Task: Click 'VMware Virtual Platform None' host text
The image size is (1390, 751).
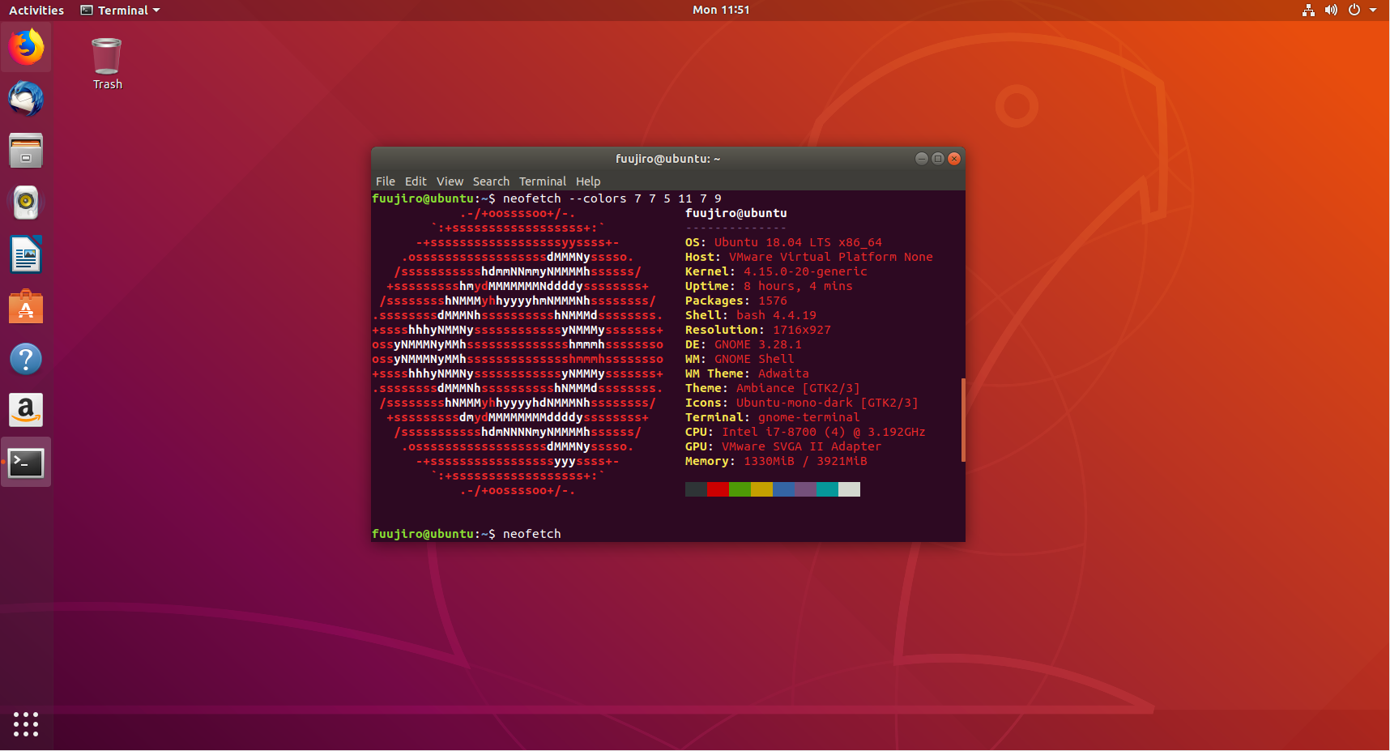Action: (x=831, y=257)
